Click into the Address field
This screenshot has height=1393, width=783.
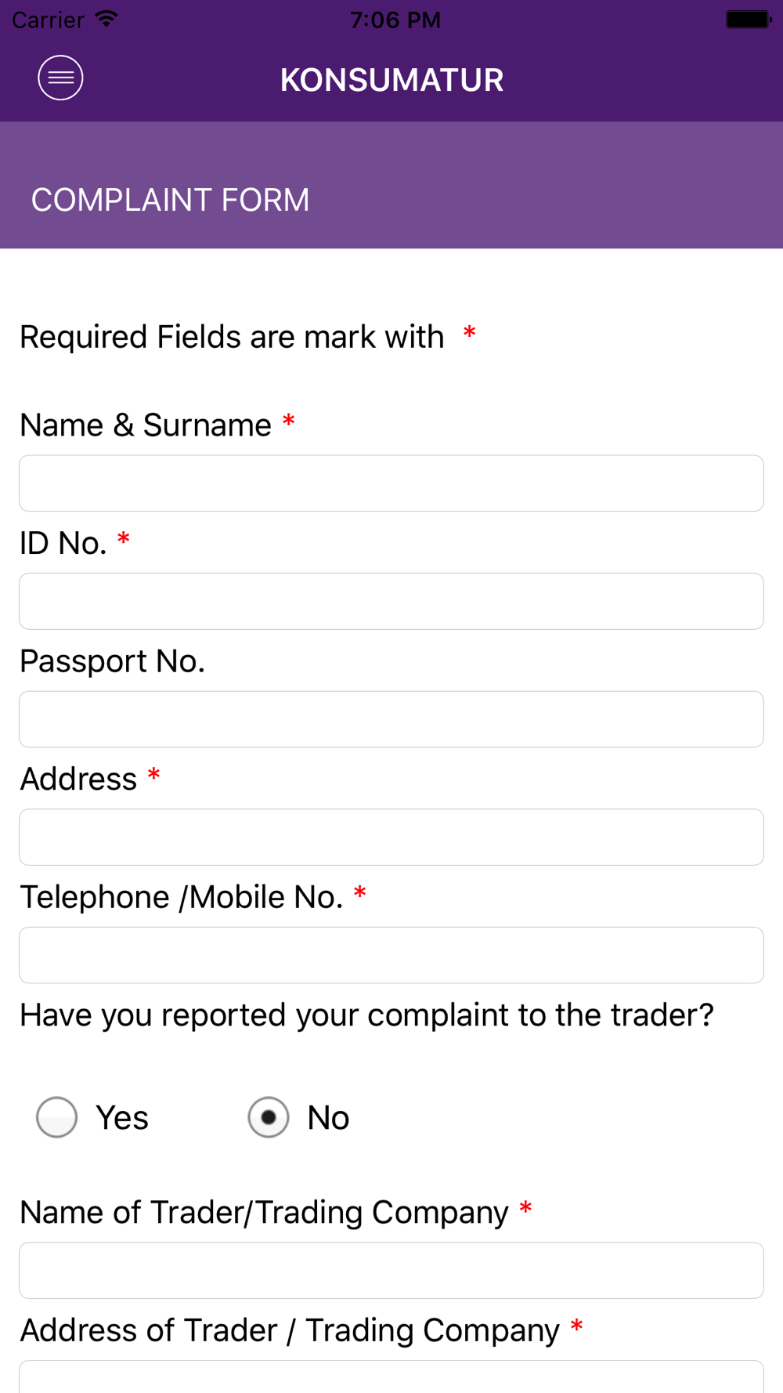click(391, 837)
